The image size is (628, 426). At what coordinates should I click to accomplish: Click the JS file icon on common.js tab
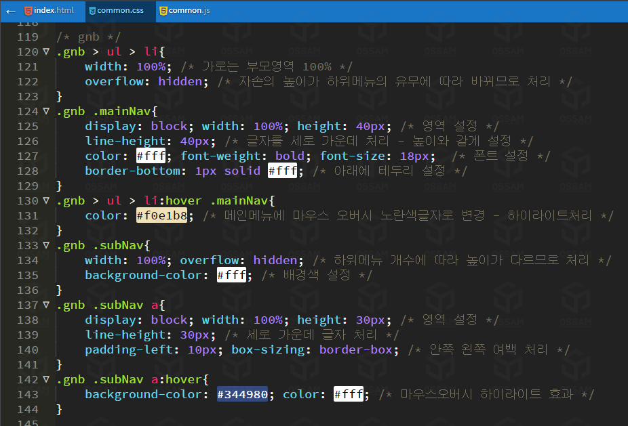coord(163,11)
